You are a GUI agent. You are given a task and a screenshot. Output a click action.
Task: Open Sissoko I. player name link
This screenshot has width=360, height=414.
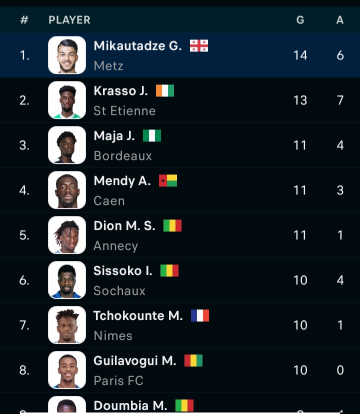(x=123, y=271)
